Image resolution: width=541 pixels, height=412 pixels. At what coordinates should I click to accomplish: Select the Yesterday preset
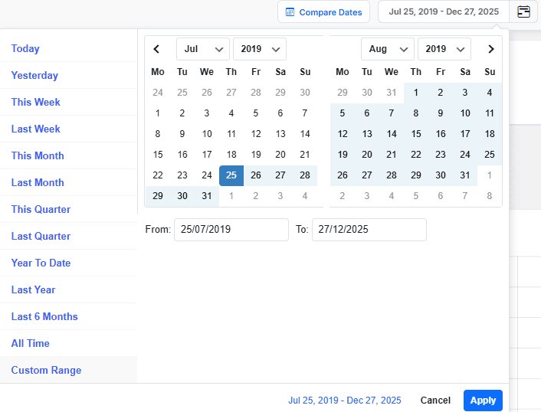(x=69, y=75)
